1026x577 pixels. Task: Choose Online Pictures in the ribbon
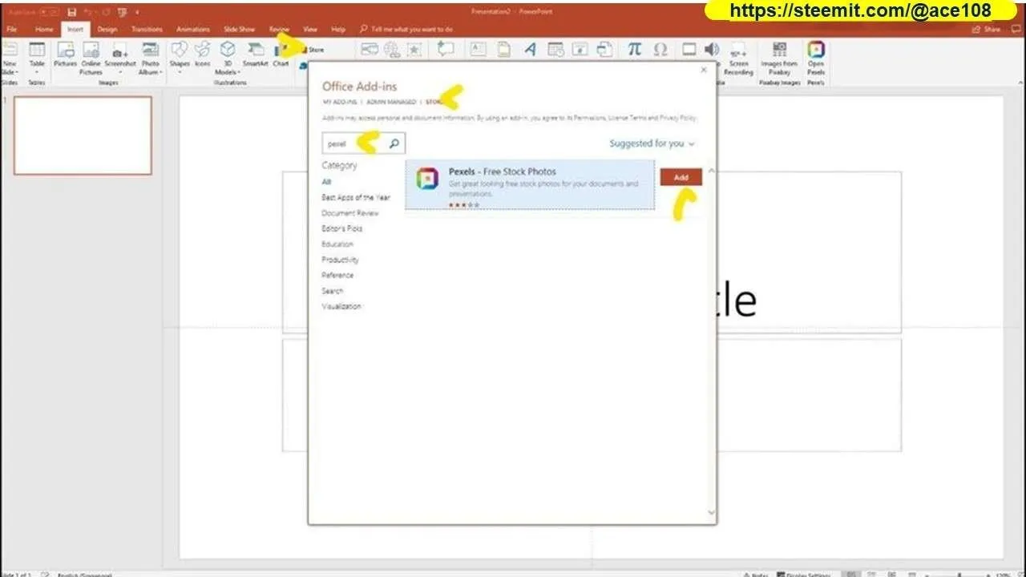click(x=91, y=58)
